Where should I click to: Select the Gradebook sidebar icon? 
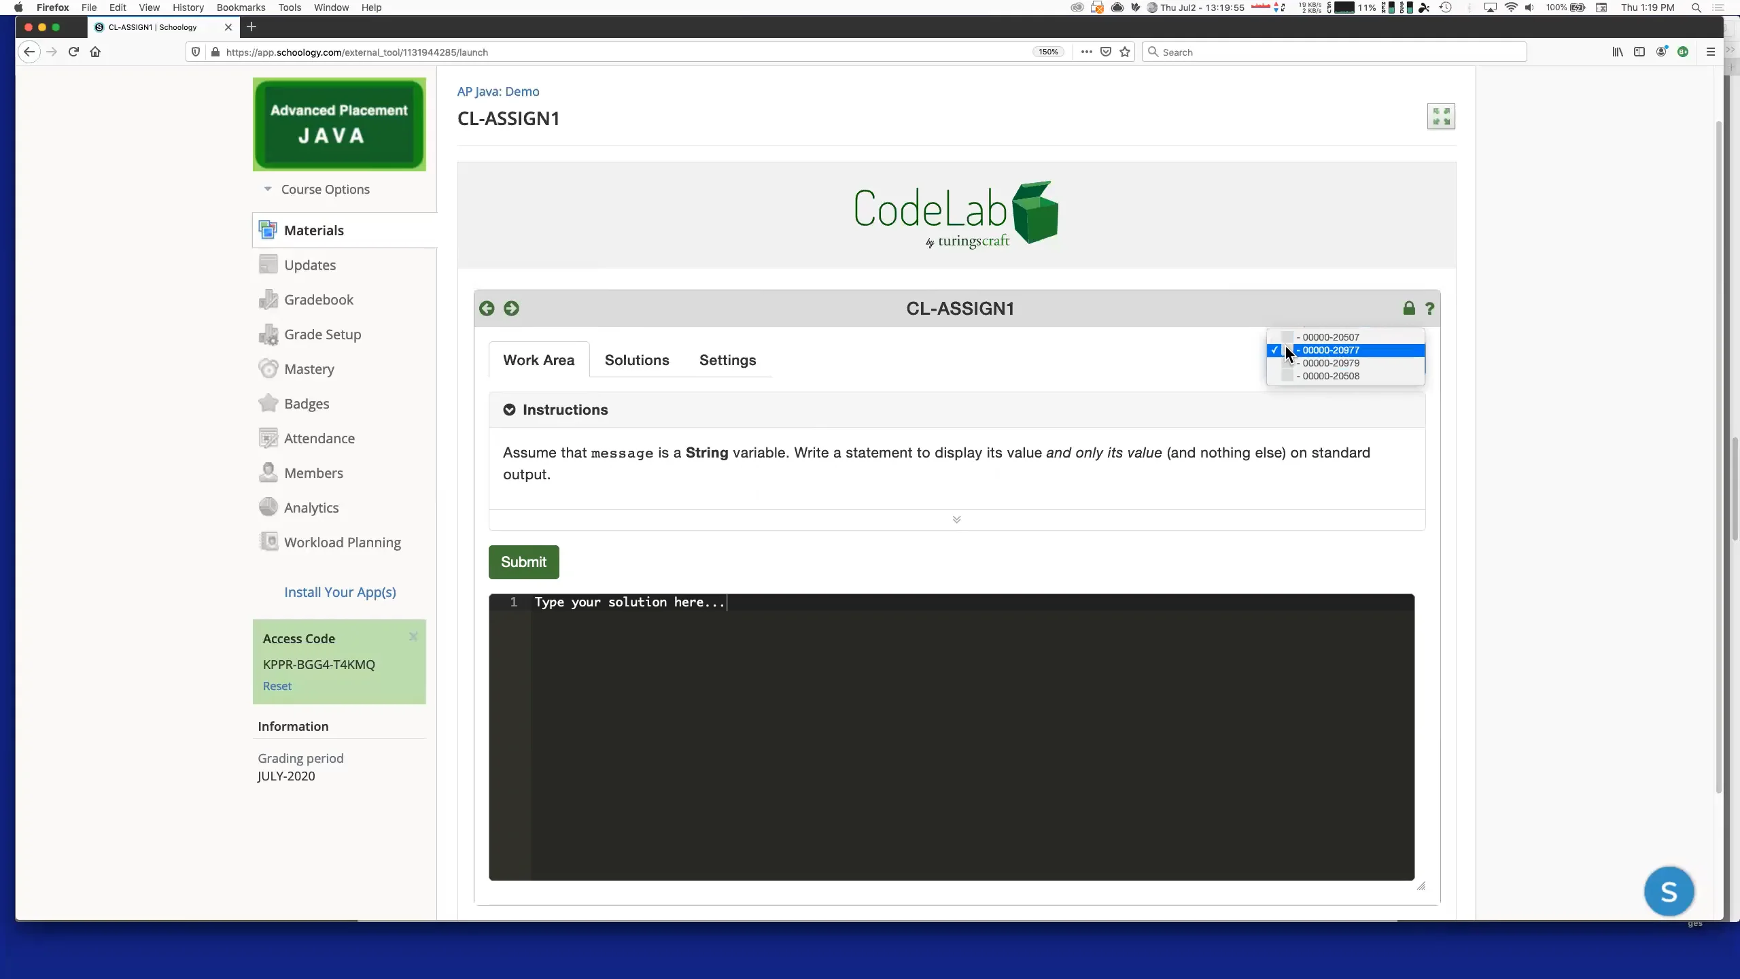pos(268,299)
